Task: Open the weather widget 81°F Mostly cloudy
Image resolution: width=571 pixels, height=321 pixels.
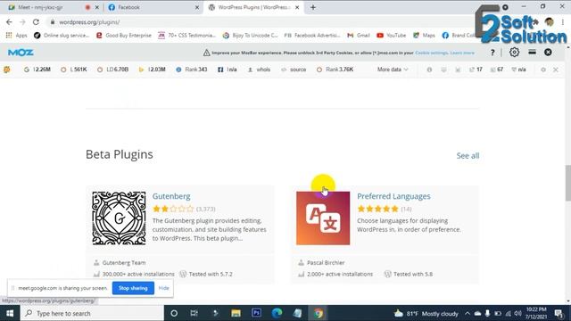Action: coord(426,313)
